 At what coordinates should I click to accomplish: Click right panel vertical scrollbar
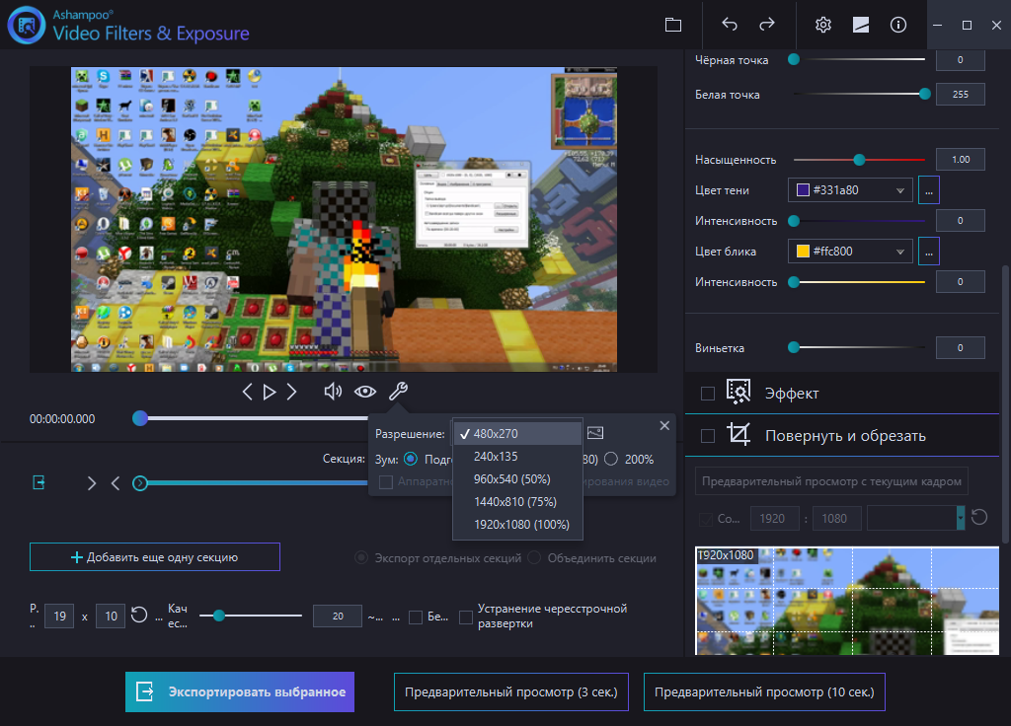[x=1005, y=402]
